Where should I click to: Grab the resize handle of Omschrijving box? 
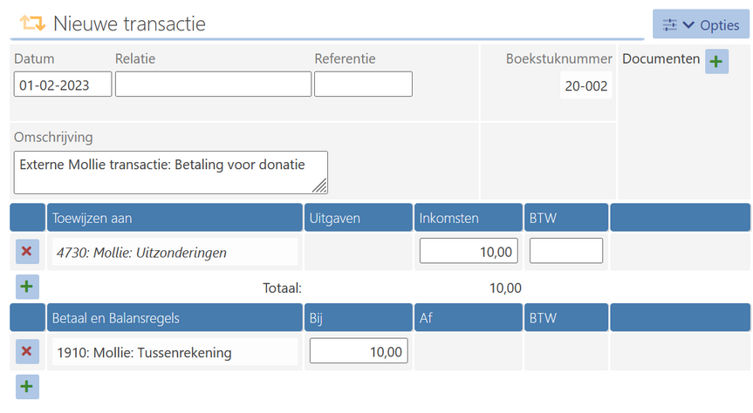click(x=320, y=186)
